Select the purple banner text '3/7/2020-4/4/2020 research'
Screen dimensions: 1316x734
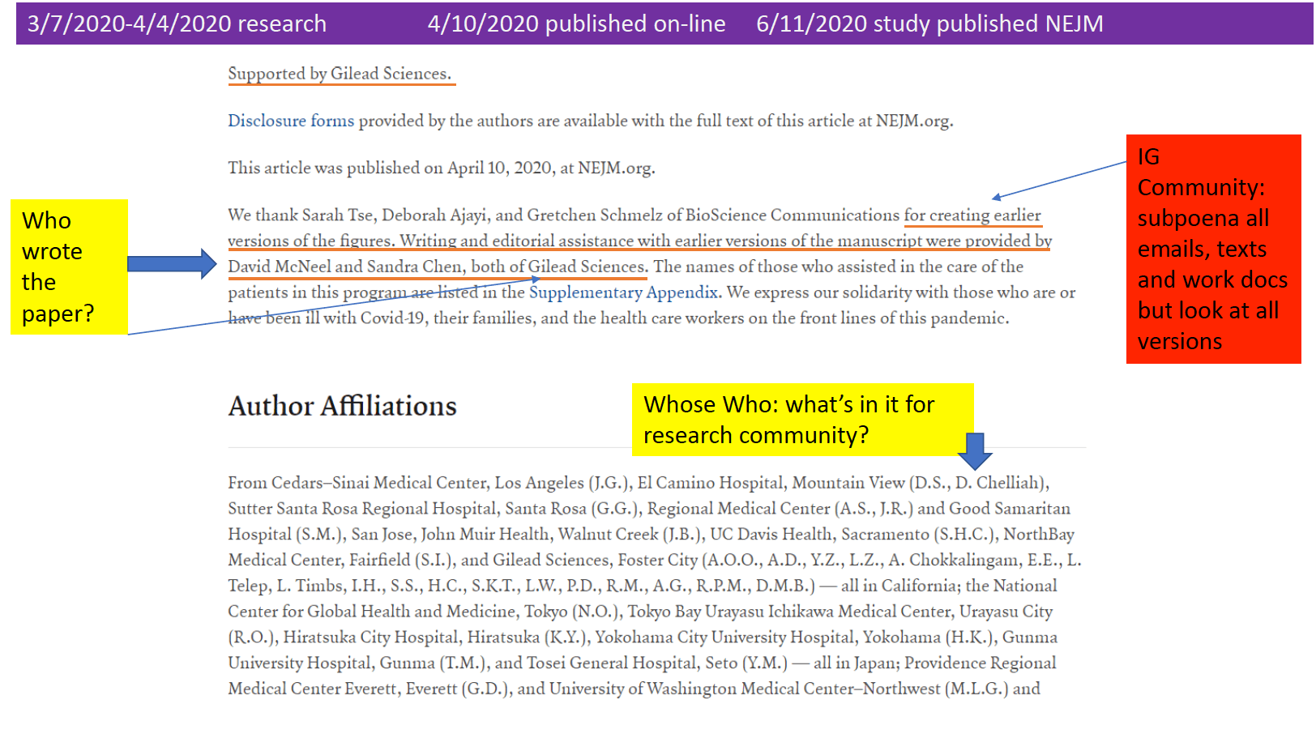click(177, 23)
